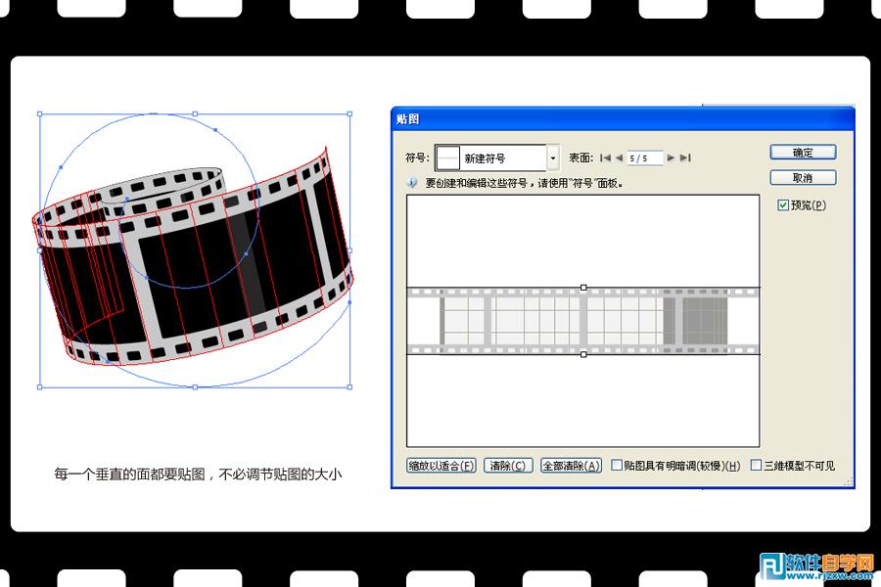Click the dialog resize grip corner

coord(849,482)
